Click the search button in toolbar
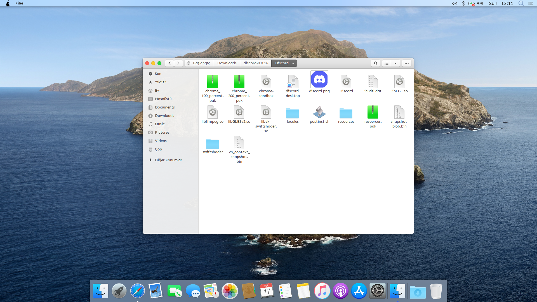Image resolution: width=537 pixels, height=302 pixels. (376, 63)
